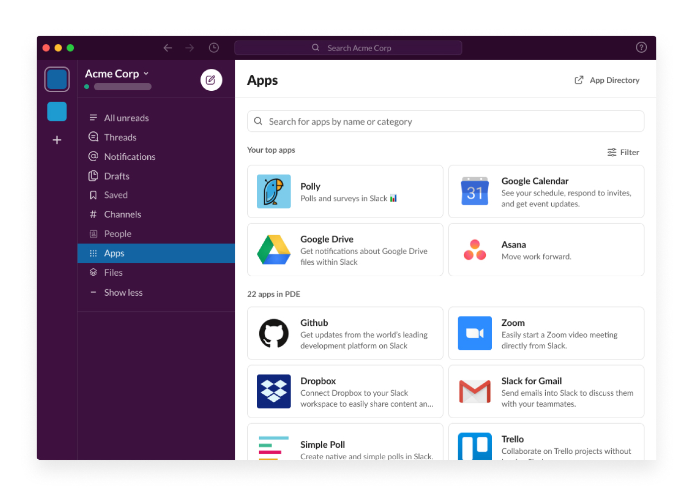Select the Google Drive app icon
694x496 pixels.
coord(274,249)
